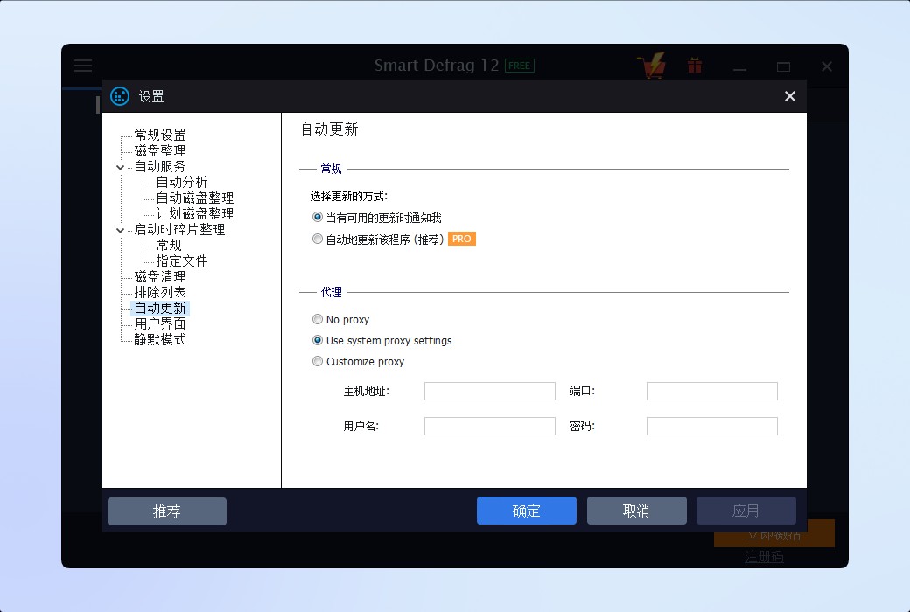Click the 取消 button
The height and width of the screenshot is (612, 910).
point(637,511)
